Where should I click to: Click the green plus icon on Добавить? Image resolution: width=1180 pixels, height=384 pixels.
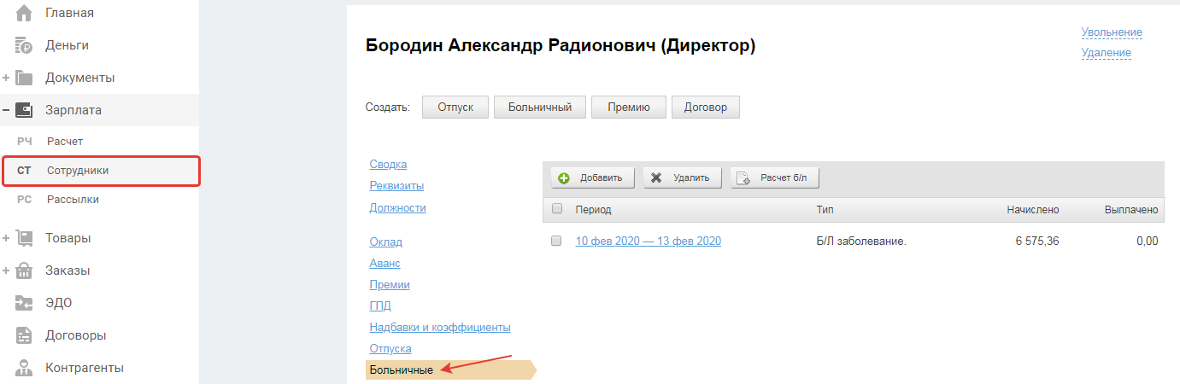click(x=564, y=178)
